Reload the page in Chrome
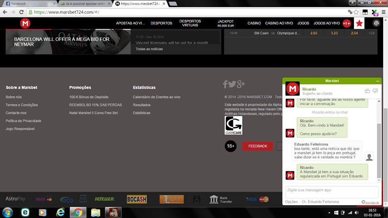388x218 pixels. point(21,12)
